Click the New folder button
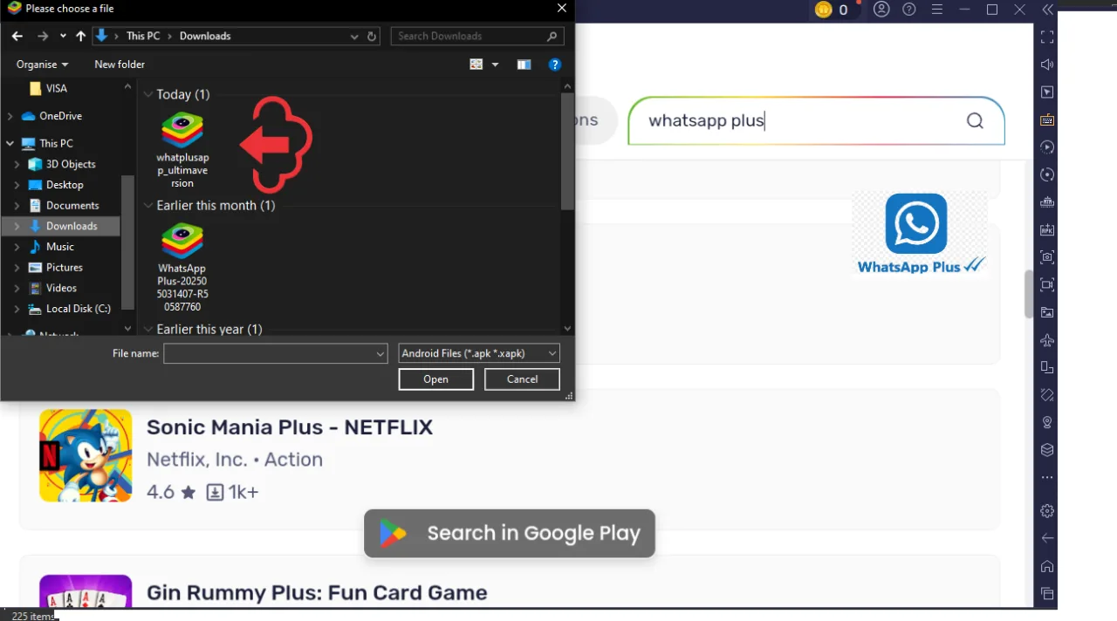 pos(120,65)
